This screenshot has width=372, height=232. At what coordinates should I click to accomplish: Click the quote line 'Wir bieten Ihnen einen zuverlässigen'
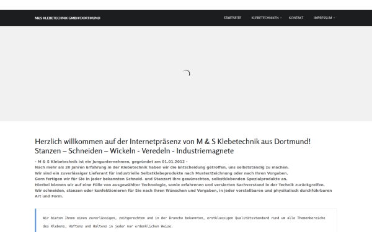click(184, 218)
